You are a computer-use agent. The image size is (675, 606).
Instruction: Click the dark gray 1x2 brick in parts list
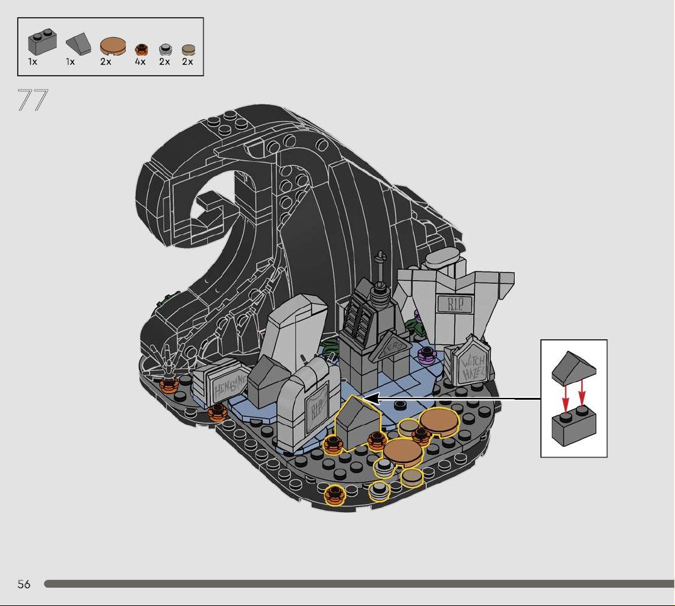pos(42,41)
